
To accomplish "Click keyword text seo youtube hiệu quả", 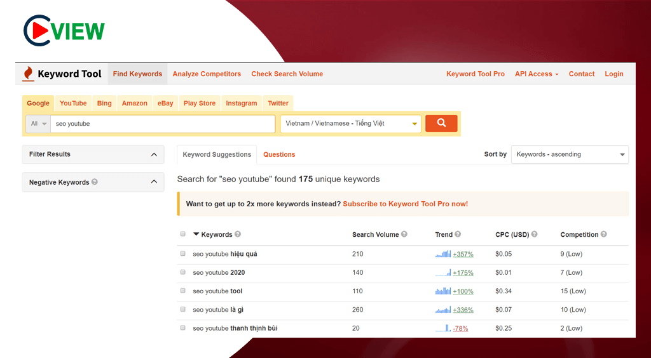I will tap(225, 254).
